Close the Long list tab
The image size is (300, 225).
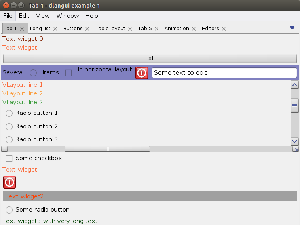[x=55, y=29]
